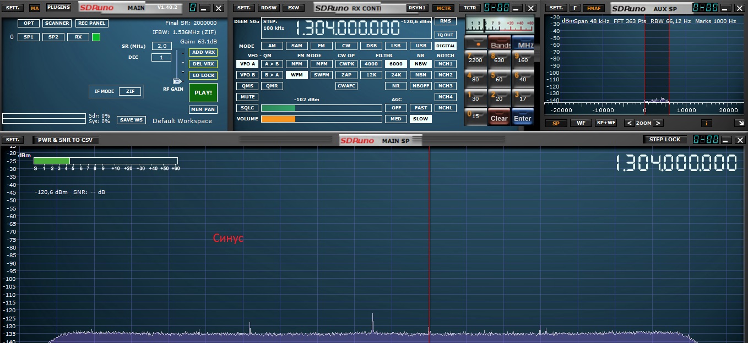Show the SP+WF combined view
The width and height of the screenshot is (748, 343).
606,123
